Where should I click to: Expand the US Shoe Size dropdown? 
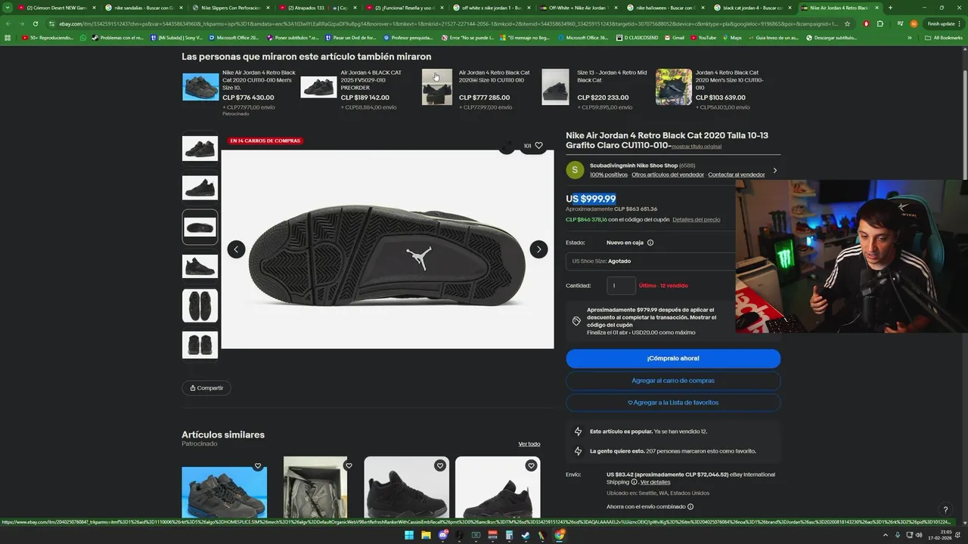coord(650,261)
